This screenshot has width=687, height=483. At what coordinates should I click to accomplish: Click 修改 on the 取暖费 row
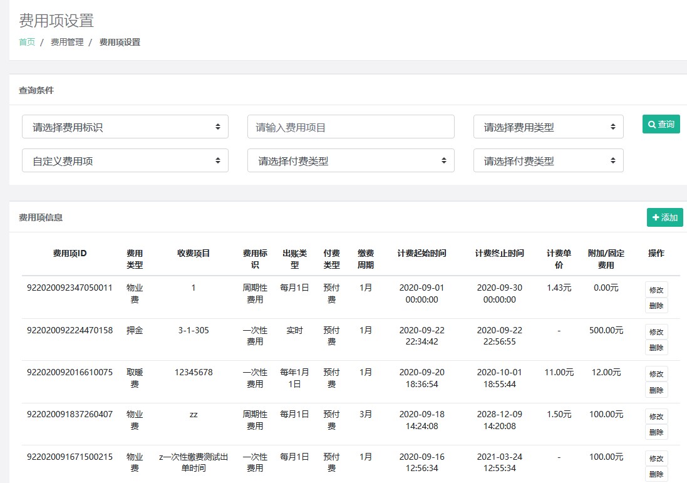coord(656,374)
